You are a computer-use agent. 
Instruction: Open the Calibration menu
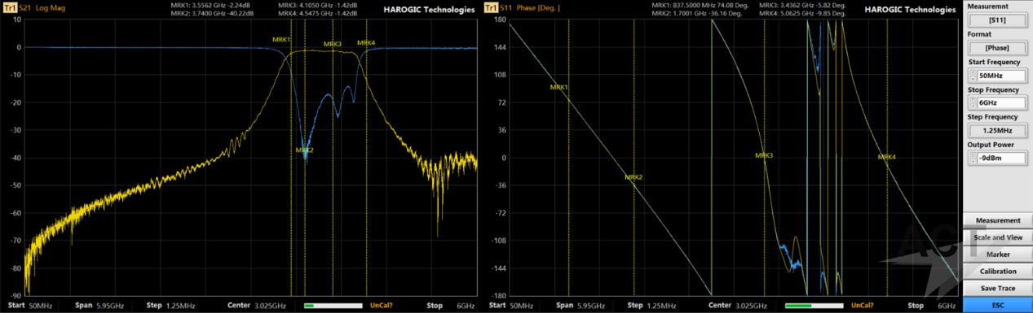pos(998,272)
